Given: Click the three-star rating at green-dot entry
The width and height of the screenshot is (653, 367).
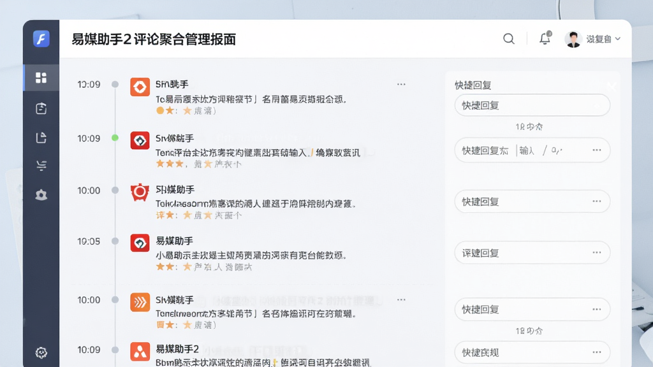Looking at the screenshot, I should pyautogui.click(x=170, y=164).
